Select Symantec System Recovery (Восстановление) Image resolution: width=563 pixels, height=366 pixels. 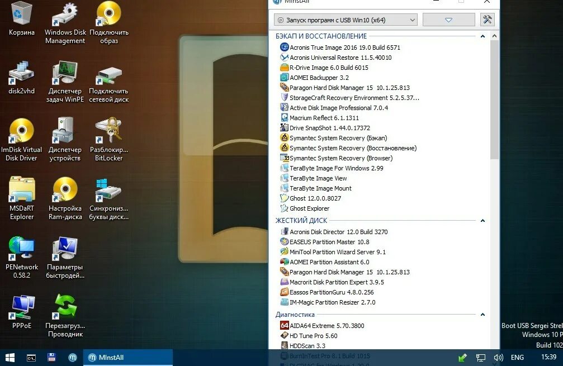[x=348, y=148]
